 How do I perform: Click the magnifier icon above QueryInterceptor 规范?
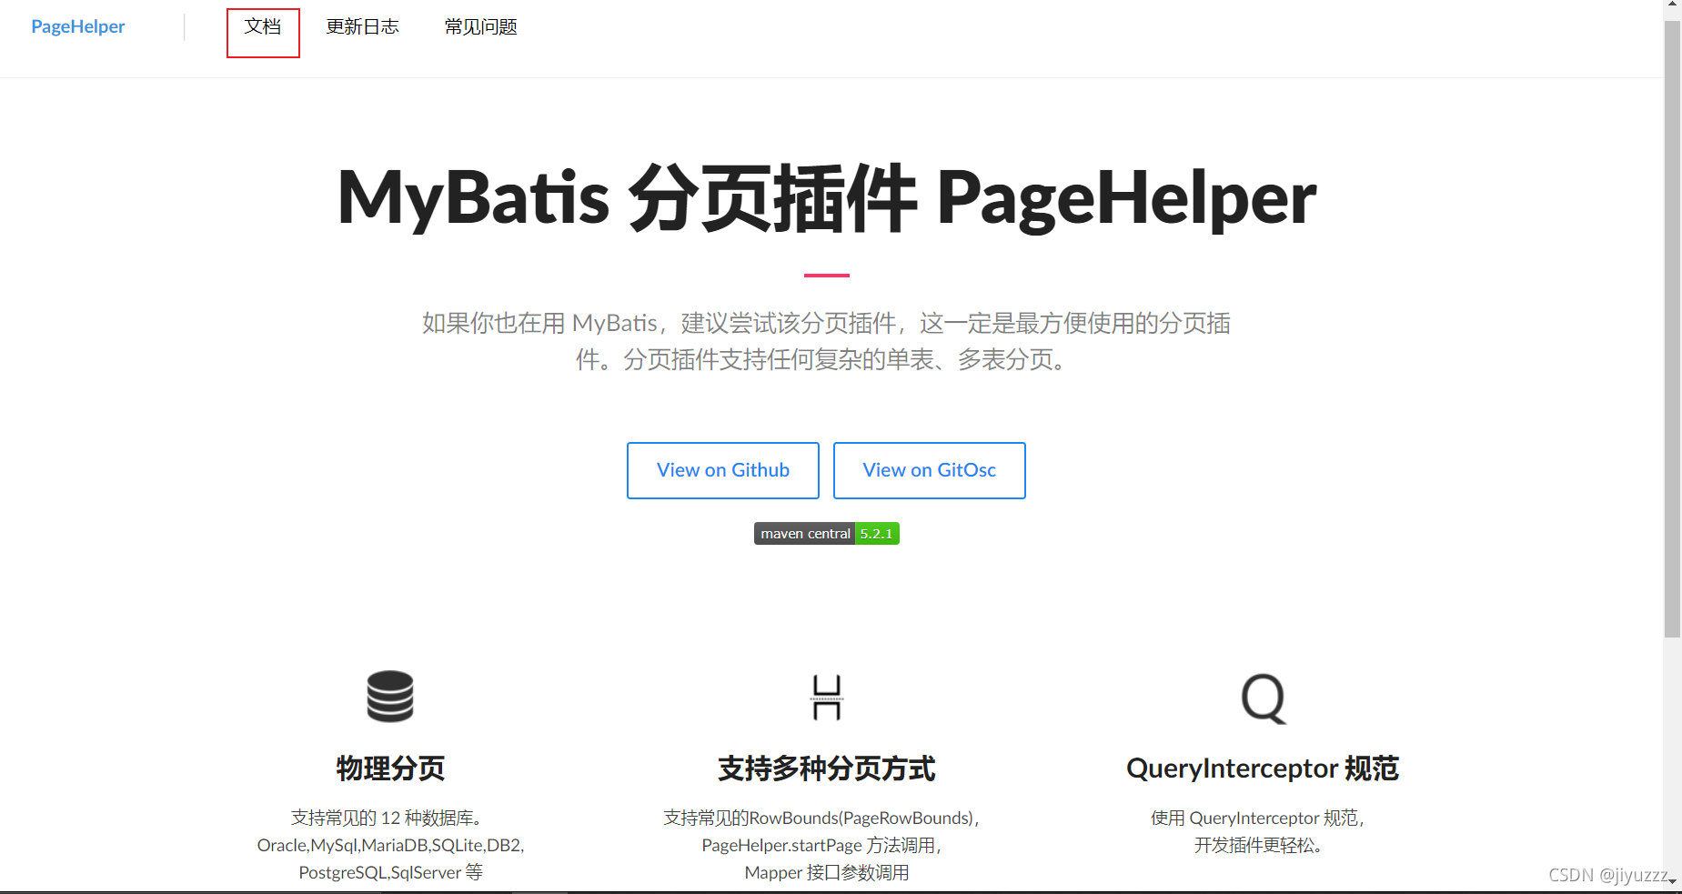(1263, 698)
